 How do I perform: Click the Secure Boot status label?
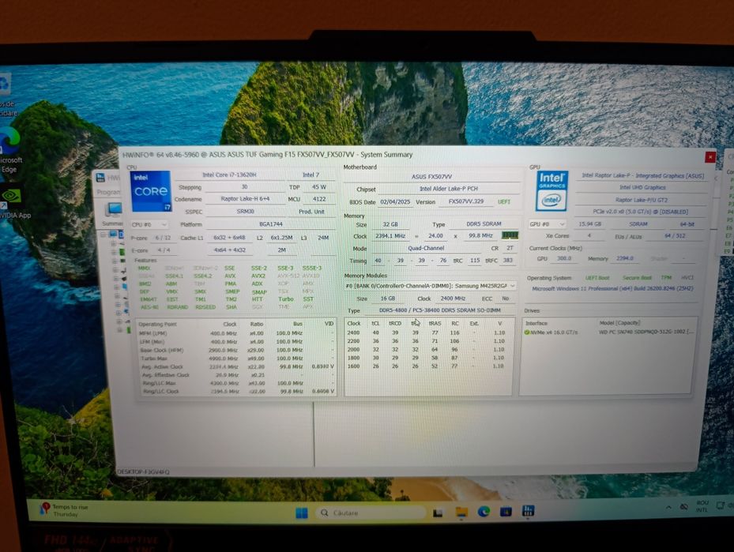pos(637,278)
